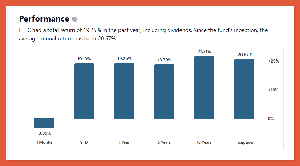Click the Inception axis label
Image resolution: width=300 pixels, height=166 pixels.
point(244,142)
